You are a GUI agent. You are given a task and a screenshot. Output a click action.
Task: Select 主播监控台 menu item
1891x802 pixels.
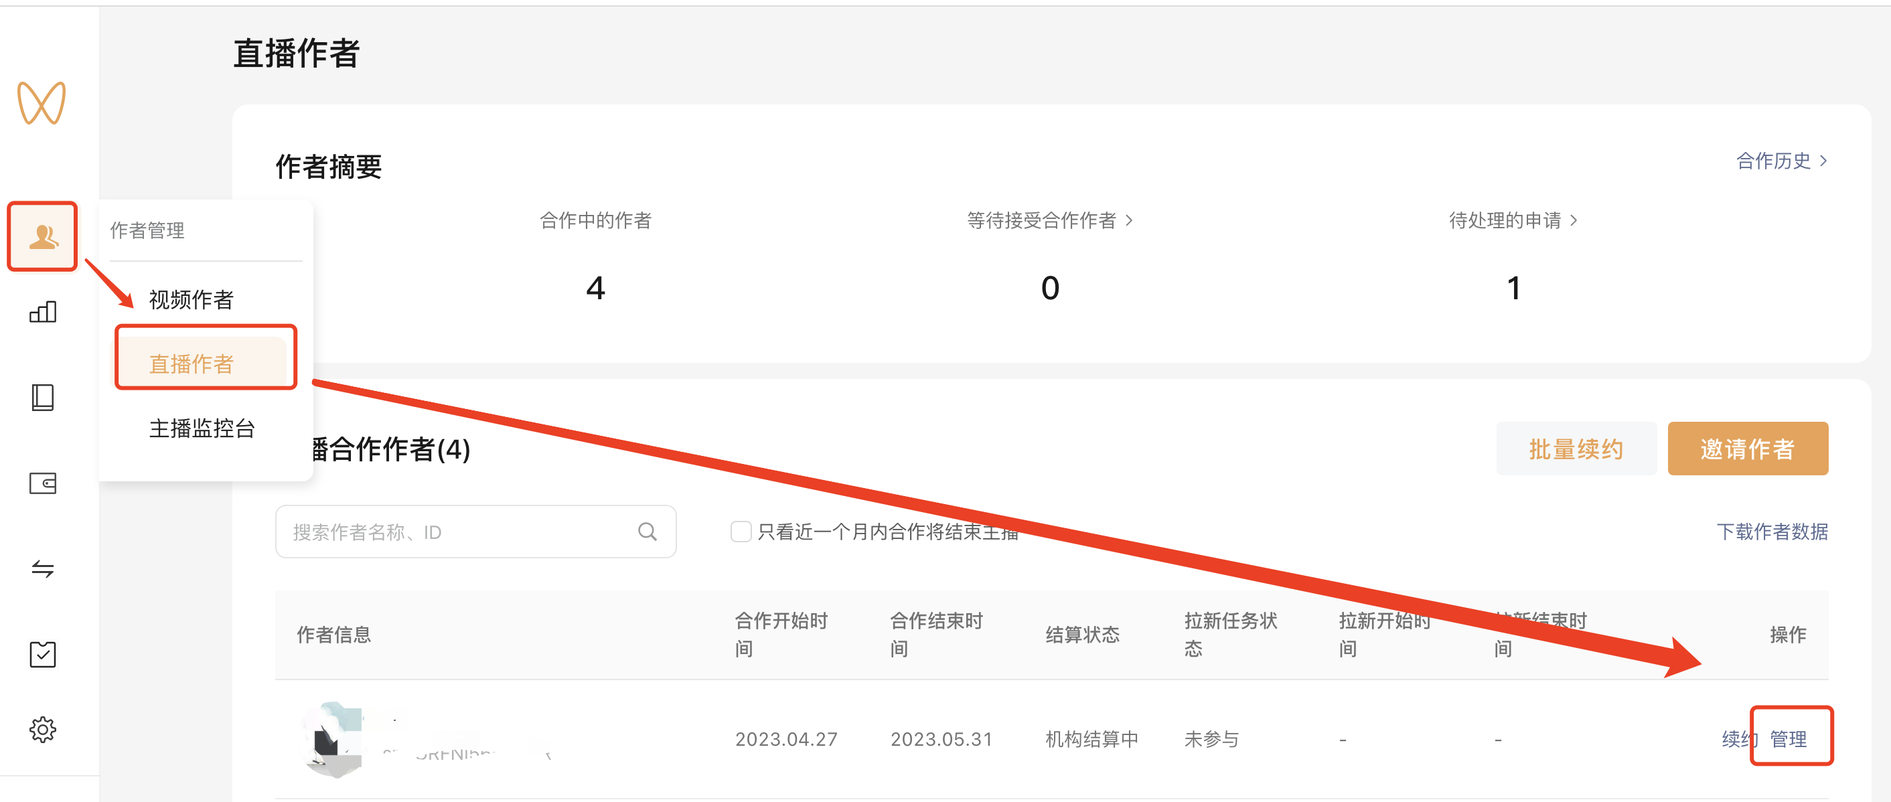[202, 428]
